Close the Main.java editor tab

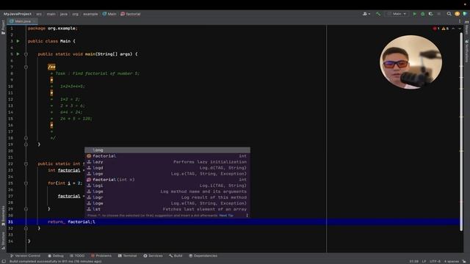point(35,21)
